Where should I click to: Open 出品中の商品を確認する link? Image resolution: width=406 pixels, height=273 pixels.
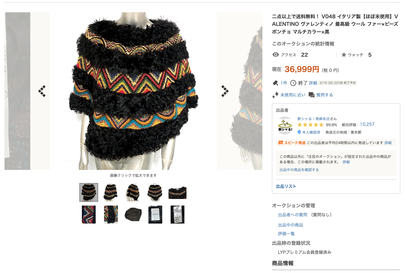tap(299, 170)
